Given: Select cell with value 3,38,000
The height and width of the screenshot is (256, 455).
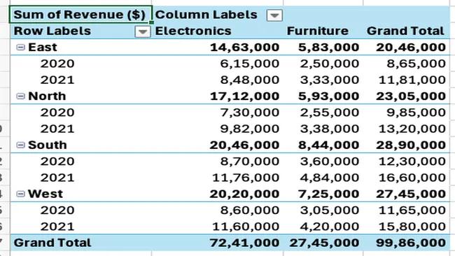Looking at the screenshot, I should click(330, 129).
